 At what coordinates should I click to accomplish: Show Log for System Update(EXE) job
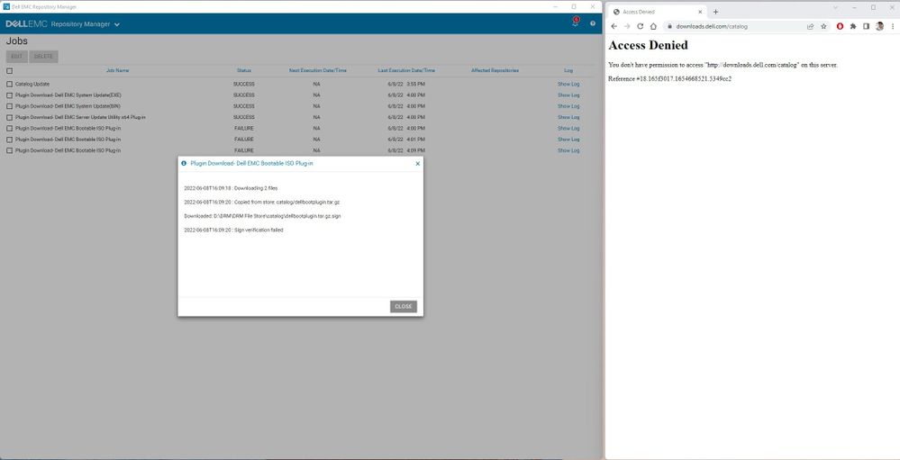(568, 95)
